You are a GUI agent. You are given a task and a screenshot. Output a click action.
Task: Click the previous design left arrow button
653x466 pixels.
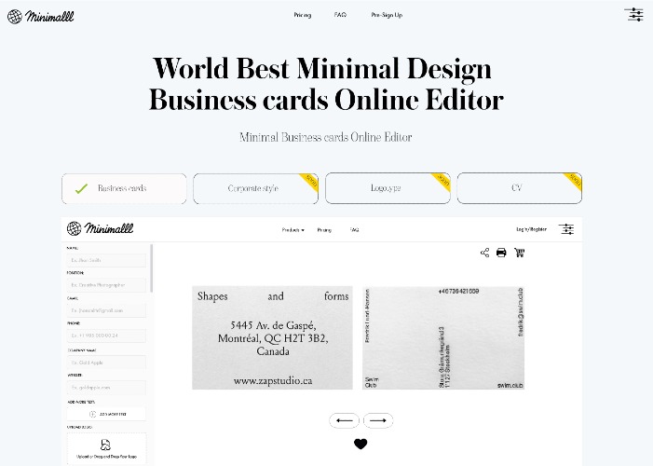(x=344, y=420)
